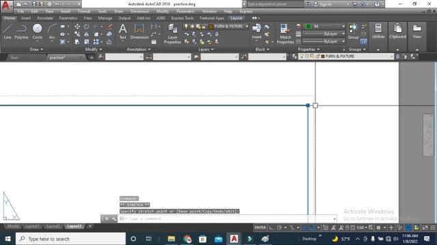Select the Polyline tool

21,31
